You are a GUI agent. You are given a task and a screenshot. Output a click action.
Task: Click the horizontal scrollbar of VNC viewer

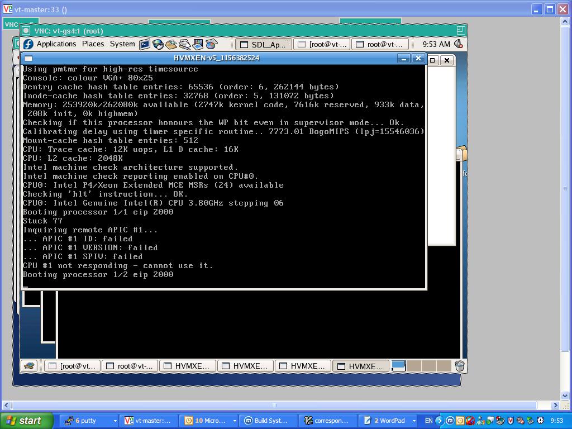point(274,405)
